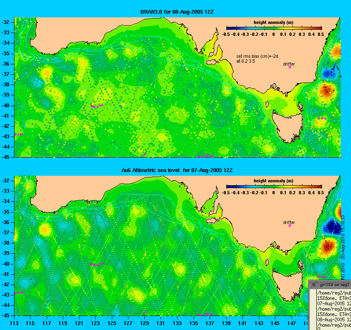Click the 'drifter' legend label in bottom plot
The image size is (351, 330).
pyautogui.click(x=289, y=222)
